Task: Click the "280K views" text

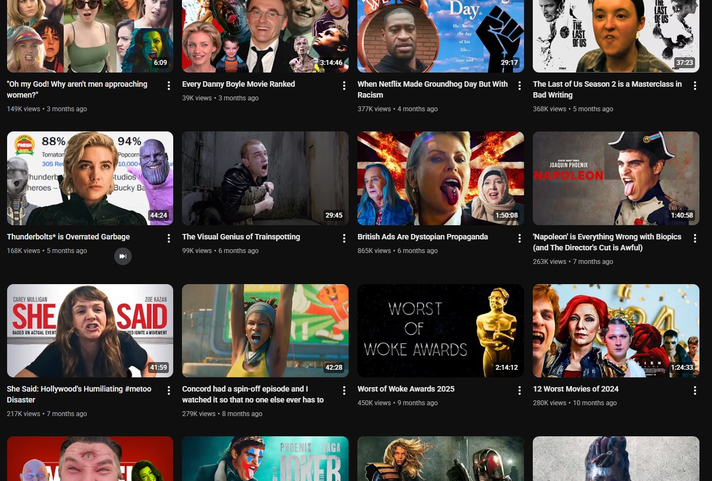Action: click(x=550, y=403)
